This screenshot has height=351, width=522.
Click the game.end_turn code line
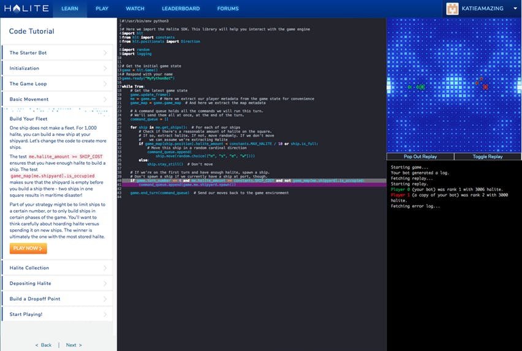[x=210, y=193]
